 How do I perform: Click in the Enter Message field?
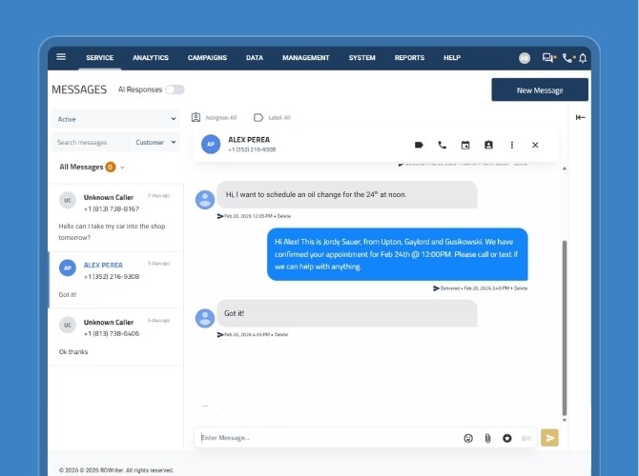[324, 438]
